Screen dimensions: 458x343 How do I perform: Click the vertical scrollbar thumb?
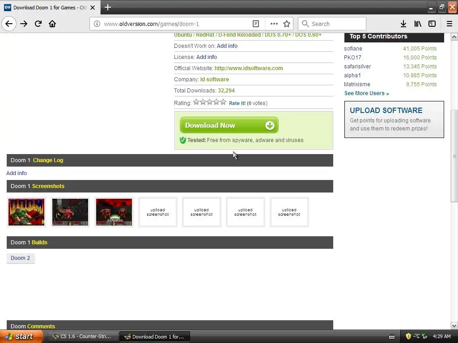tap(454, 156)
